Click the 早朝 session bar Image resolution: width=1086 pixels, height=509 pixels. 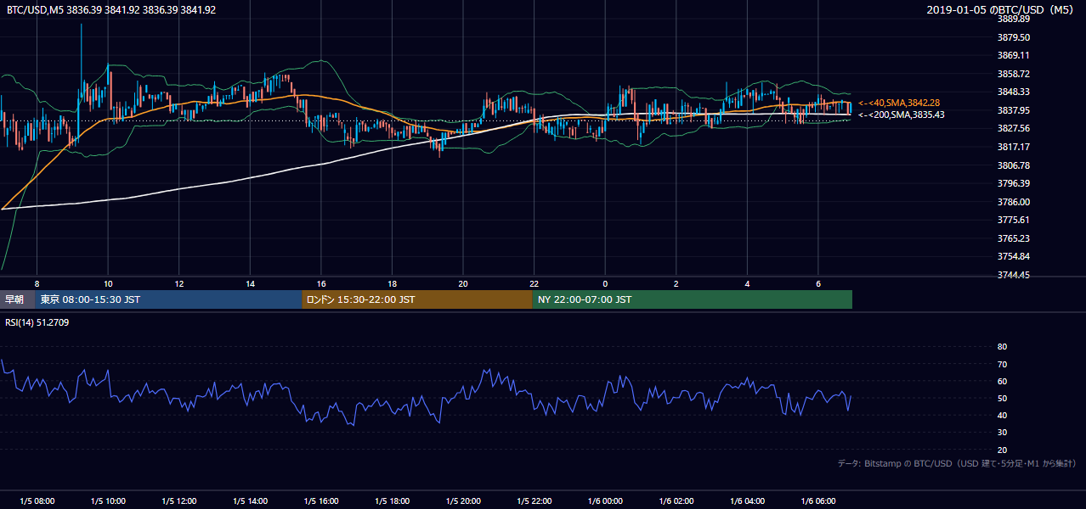click(17, 299)
